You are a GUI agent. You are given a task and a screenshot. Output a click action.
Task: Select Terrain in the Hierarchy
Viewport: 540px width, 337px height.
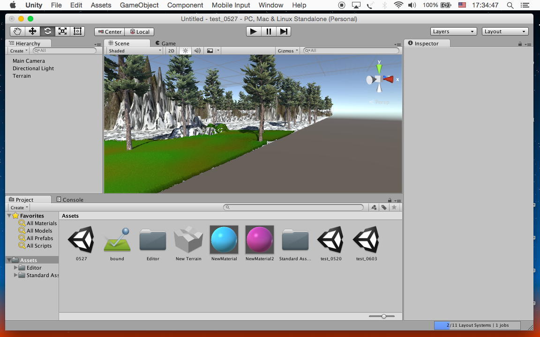pyautogui.click(x=22, y=76)
